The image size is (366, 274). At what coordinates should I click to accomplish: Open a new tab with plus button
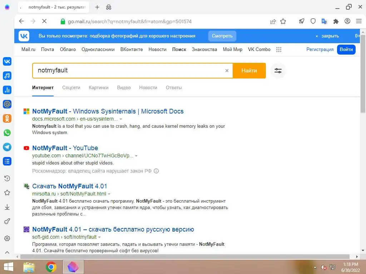pyautogui.click(x=97, y=7)
